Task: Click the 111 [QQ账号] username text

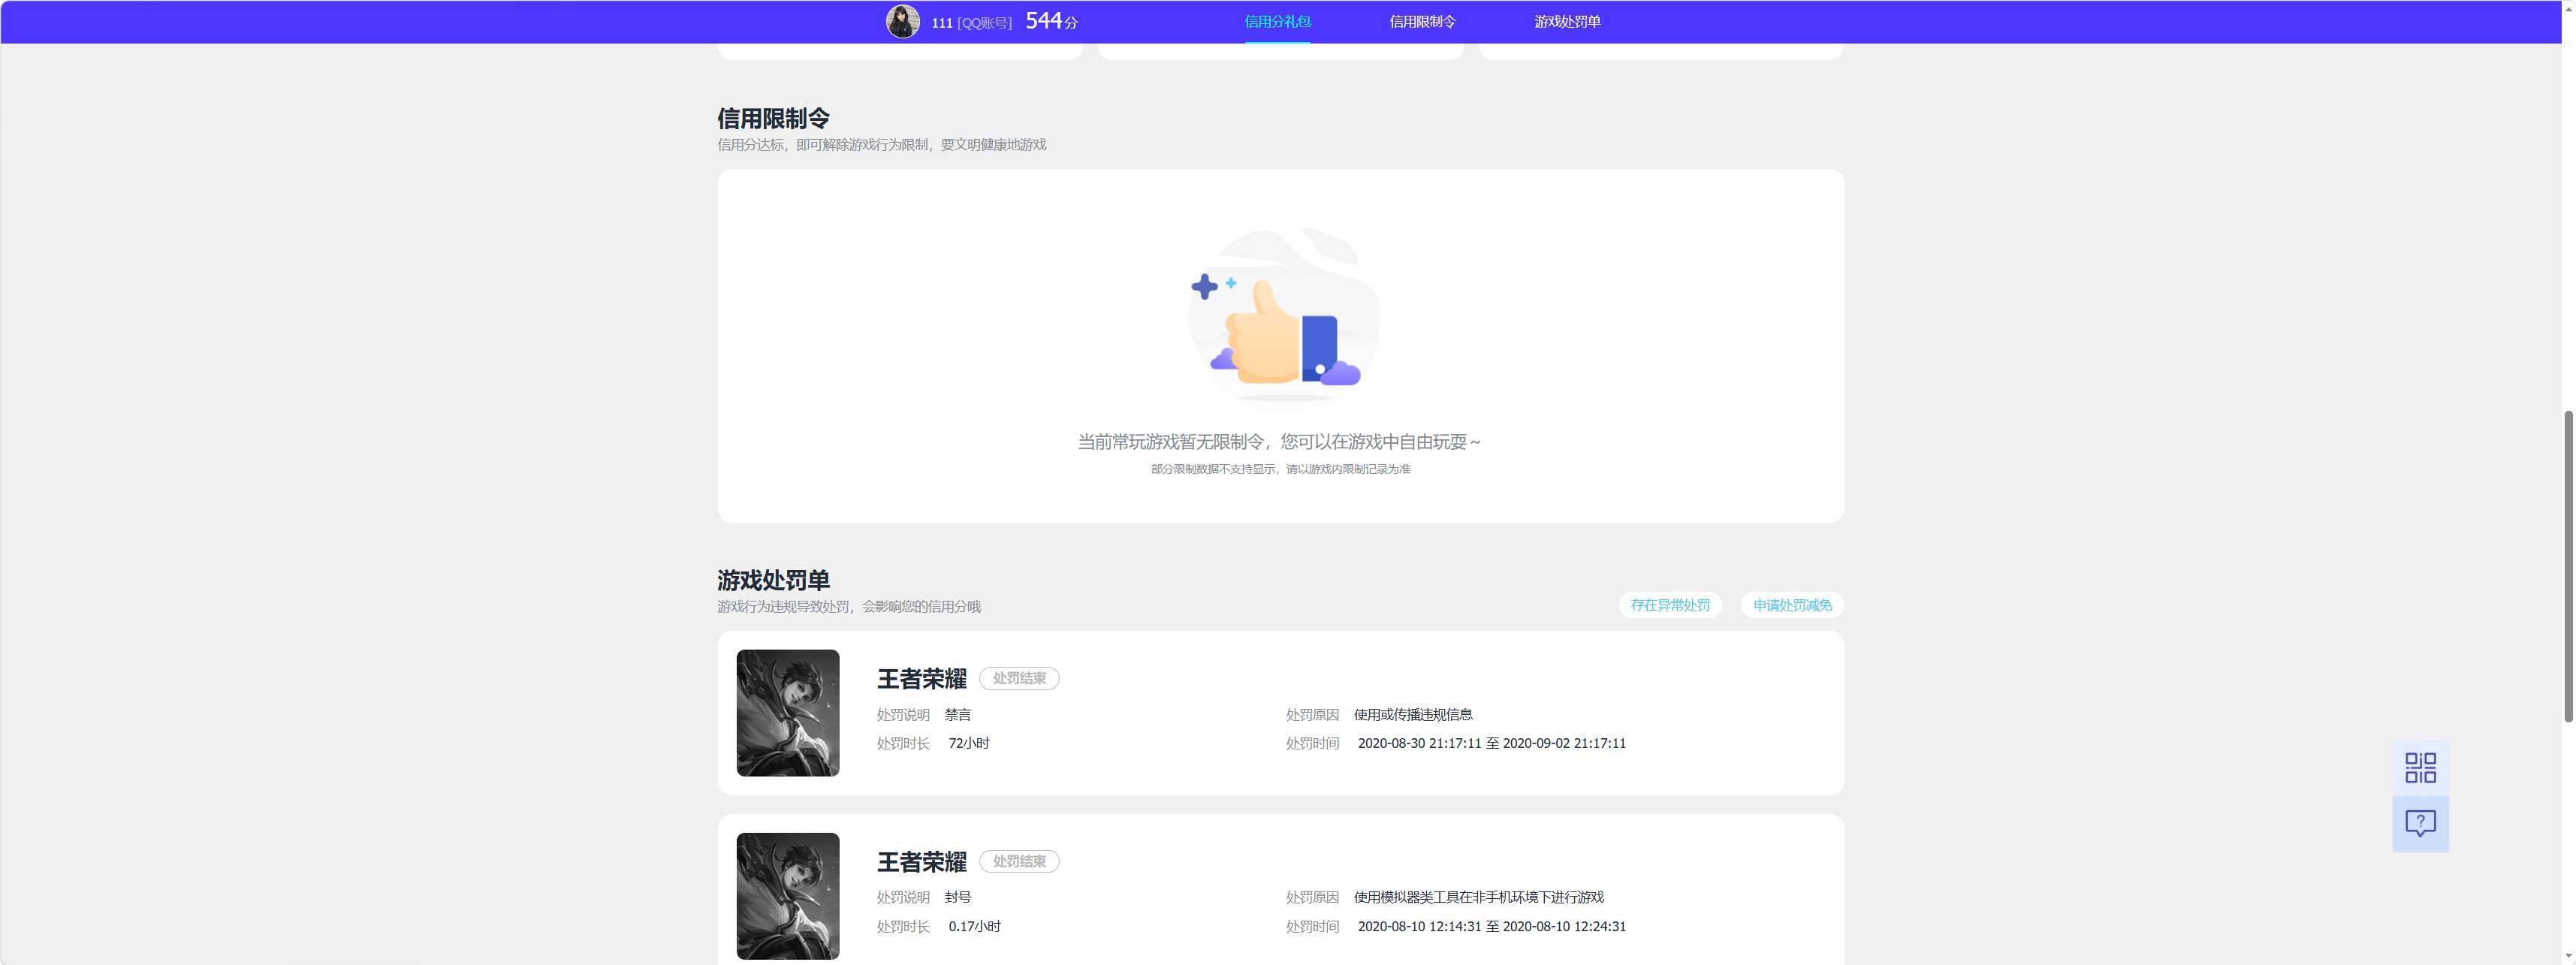Action: [x=971, y=22]
